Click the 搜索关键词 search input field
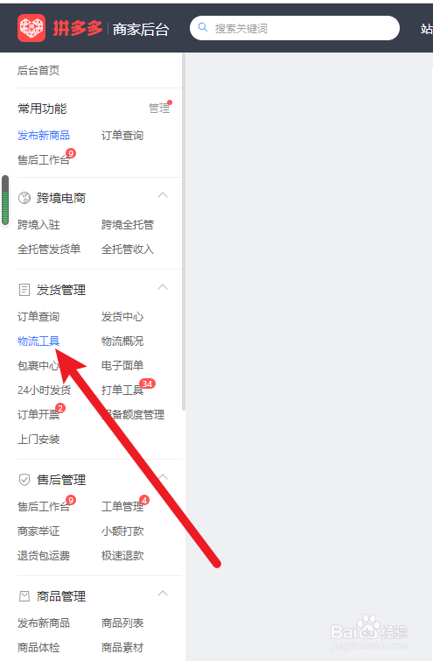This screenshot has width=433, height=661. pos(295,28)
